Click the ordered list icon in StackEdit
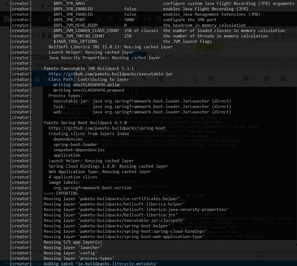 (110, 19)
